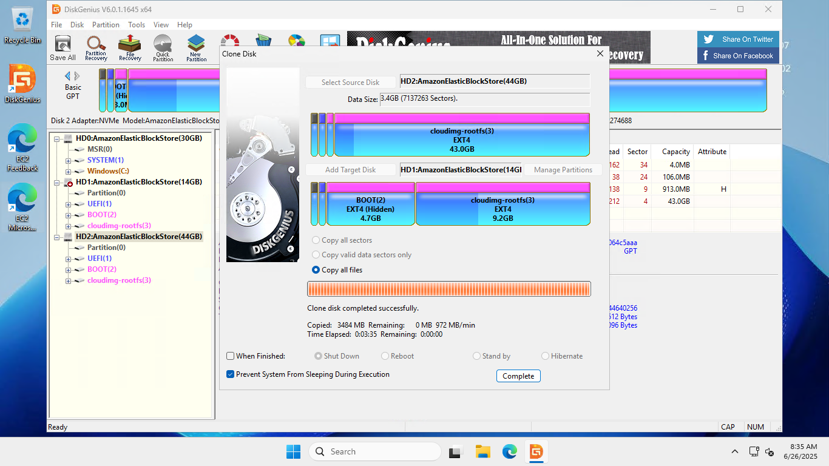Viewport: 829px width, 466px height.
Task: Click the muted volume tray icon
Action: coord(770,451)
